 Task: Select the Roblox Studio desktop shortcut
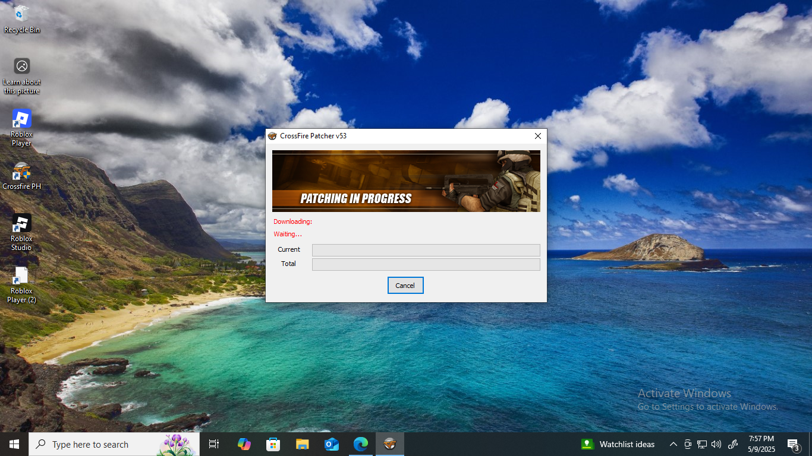tap(21, 233)
